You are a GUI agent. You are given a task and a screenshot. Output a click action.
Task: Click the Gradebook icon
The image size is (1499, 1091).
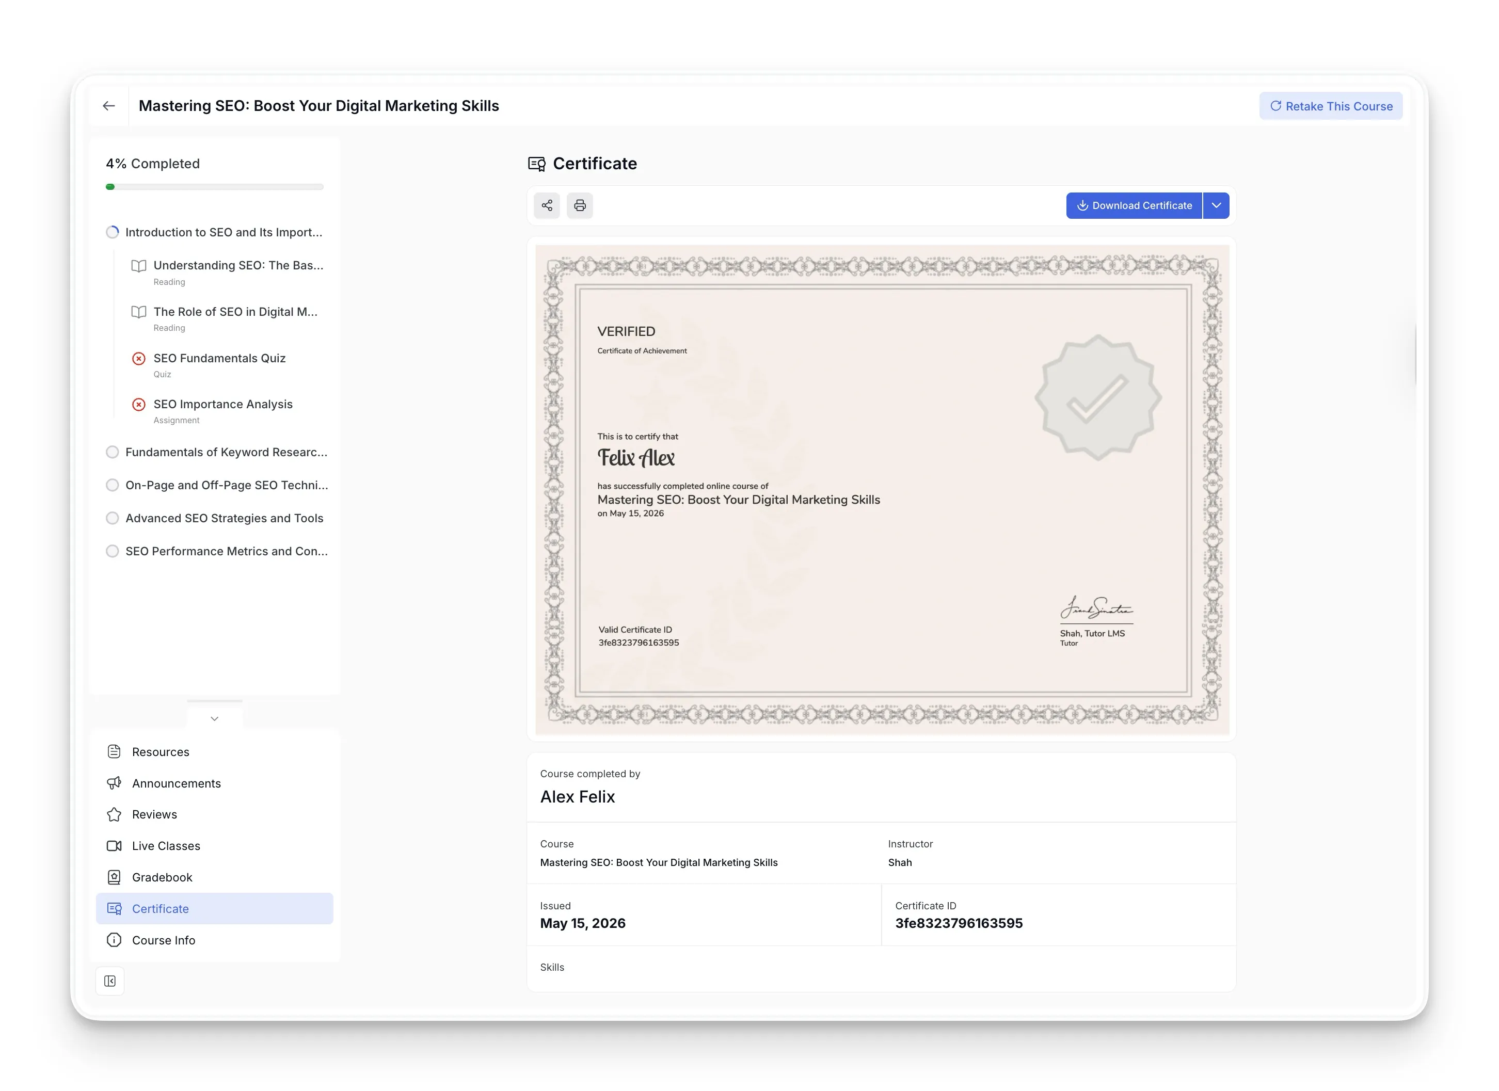114,877
